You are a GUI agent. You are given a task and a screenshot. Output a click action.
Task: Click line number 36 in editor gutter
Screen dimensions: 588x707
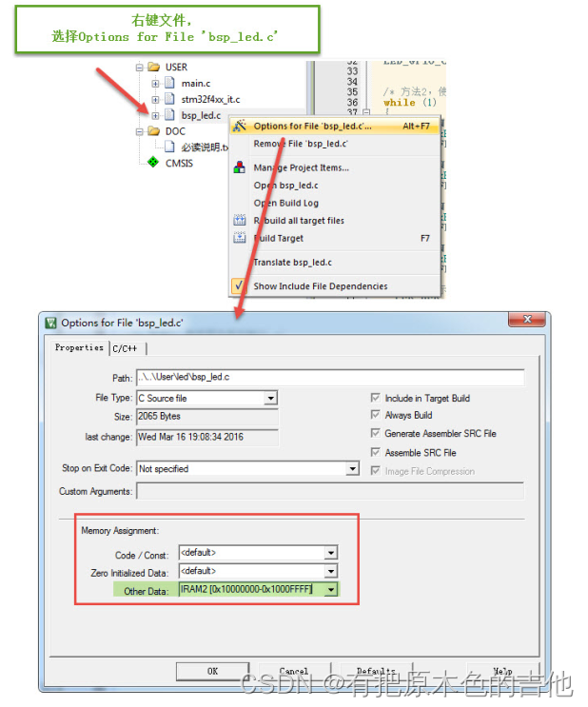point(352,103)
